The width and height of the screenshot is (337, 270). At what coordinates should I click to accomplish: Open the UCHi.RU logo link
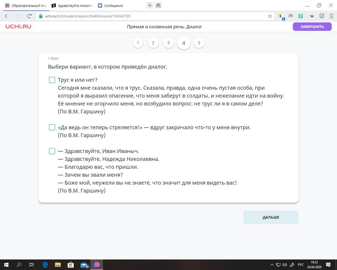[18, 26]
